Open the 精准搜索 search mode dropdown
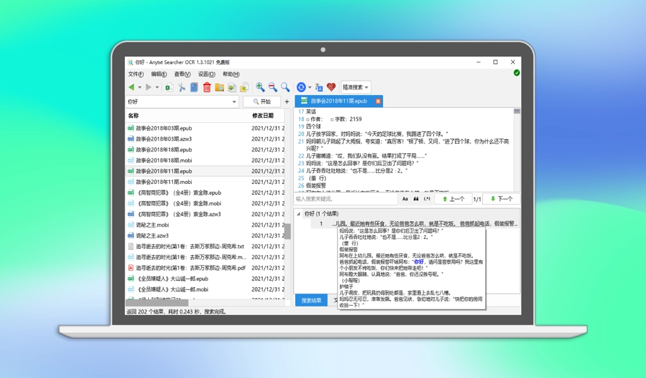 356,87
